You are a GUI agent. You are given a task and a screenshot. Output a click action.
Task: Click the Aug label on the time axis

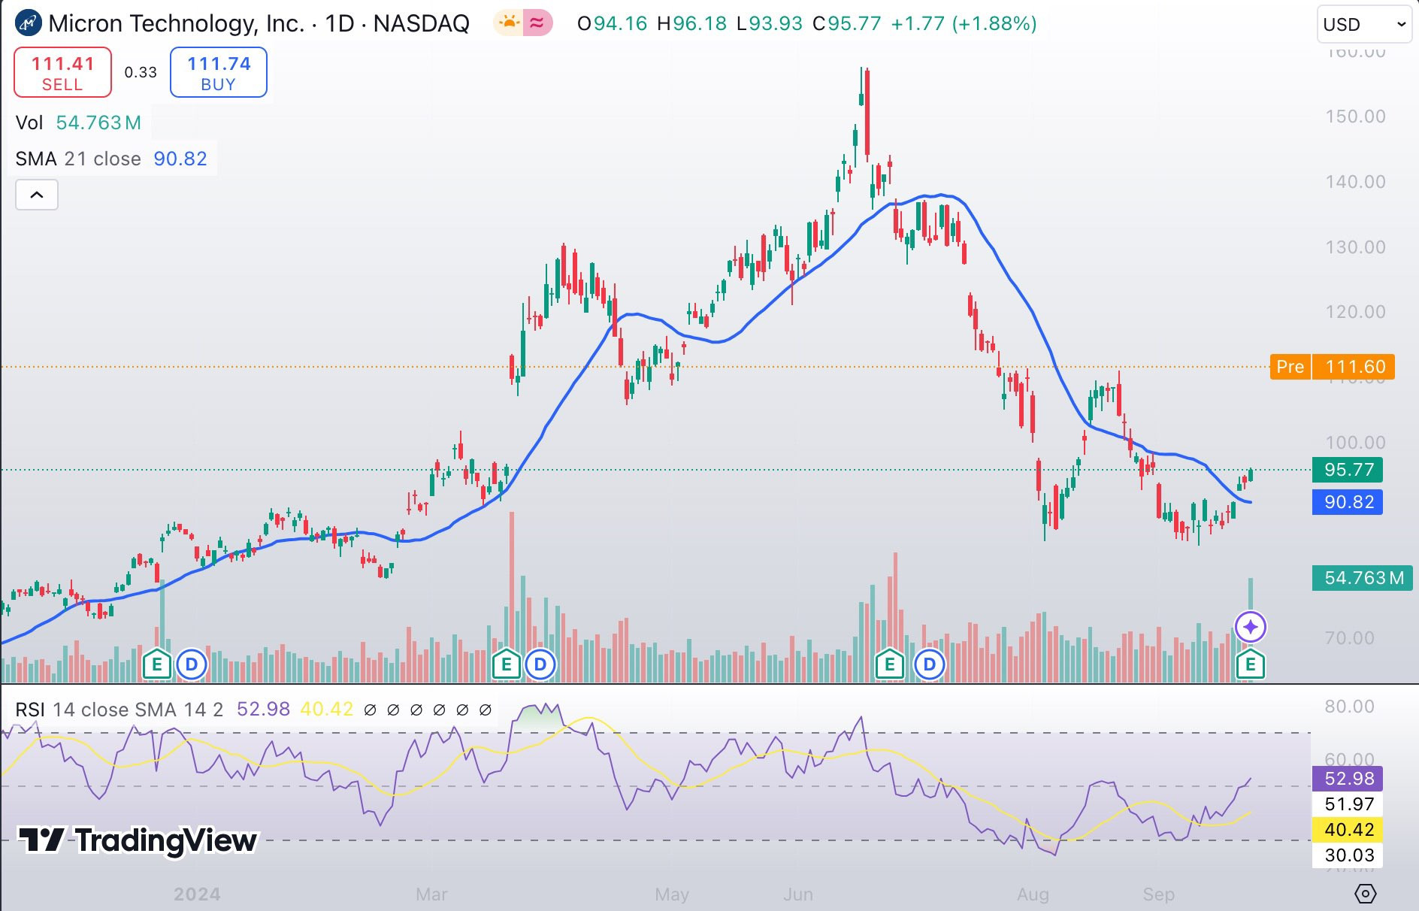(x=1033, y=894)
